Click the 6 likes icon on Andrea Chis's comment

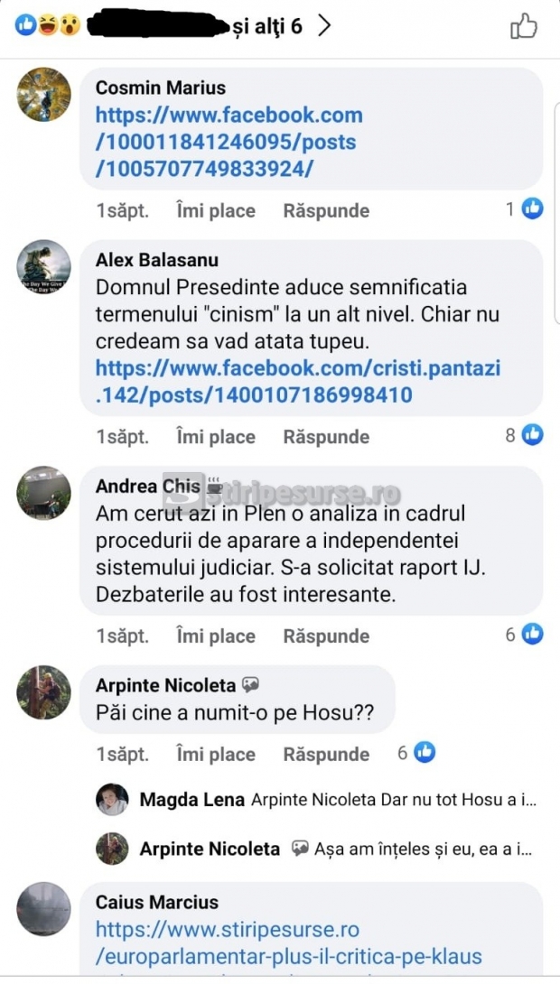coord(532,635)
